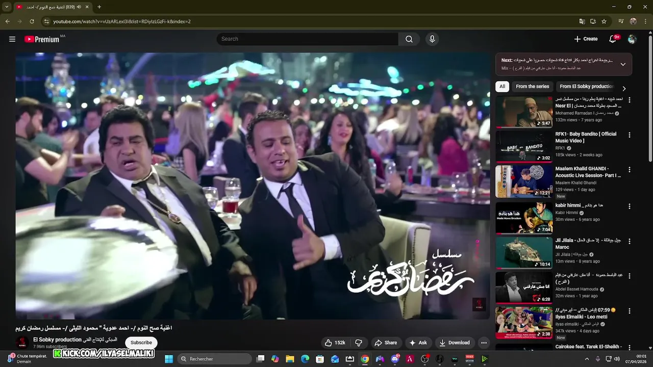
Task: Open Maalem Khalid GHANDI acoustic session thumbnail
Action: click(x=524, y=181)
